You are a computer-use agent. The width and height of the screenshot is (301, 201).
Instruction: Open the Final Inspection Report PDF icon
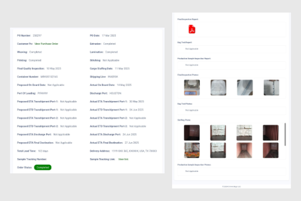point(192,29)
